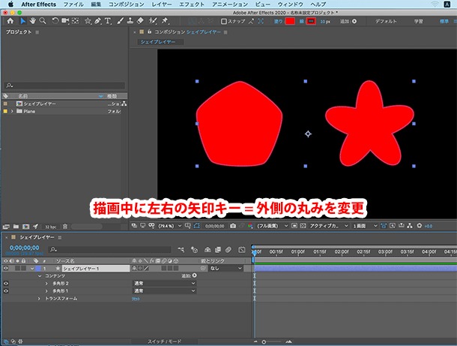Viewport: 457px width, 346px height.
Task: Click the snapshot camera icon in viewer
Action: [233, 226]
